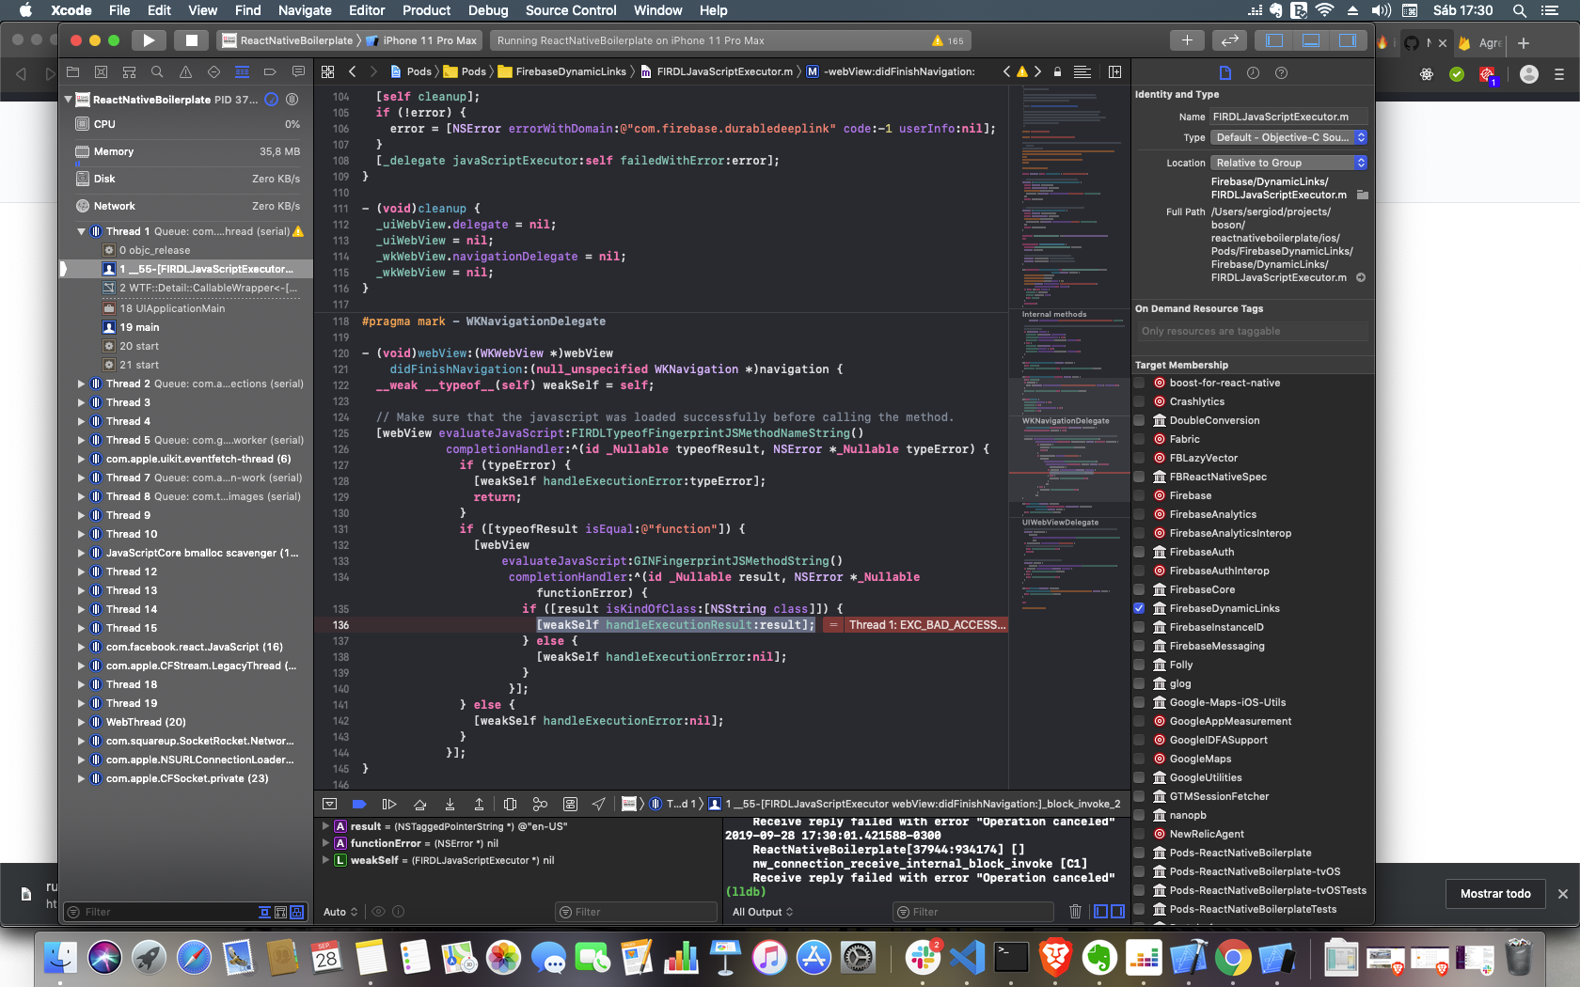This screenshot has height=987, width=1580.
Task: Click Step Out in debug bar
Action: coord(479,805)
